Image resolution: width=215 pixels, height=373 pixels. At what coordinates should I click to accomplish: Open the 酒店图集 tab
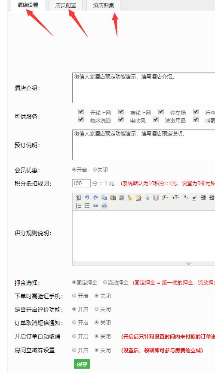click(x=103, y=5)
